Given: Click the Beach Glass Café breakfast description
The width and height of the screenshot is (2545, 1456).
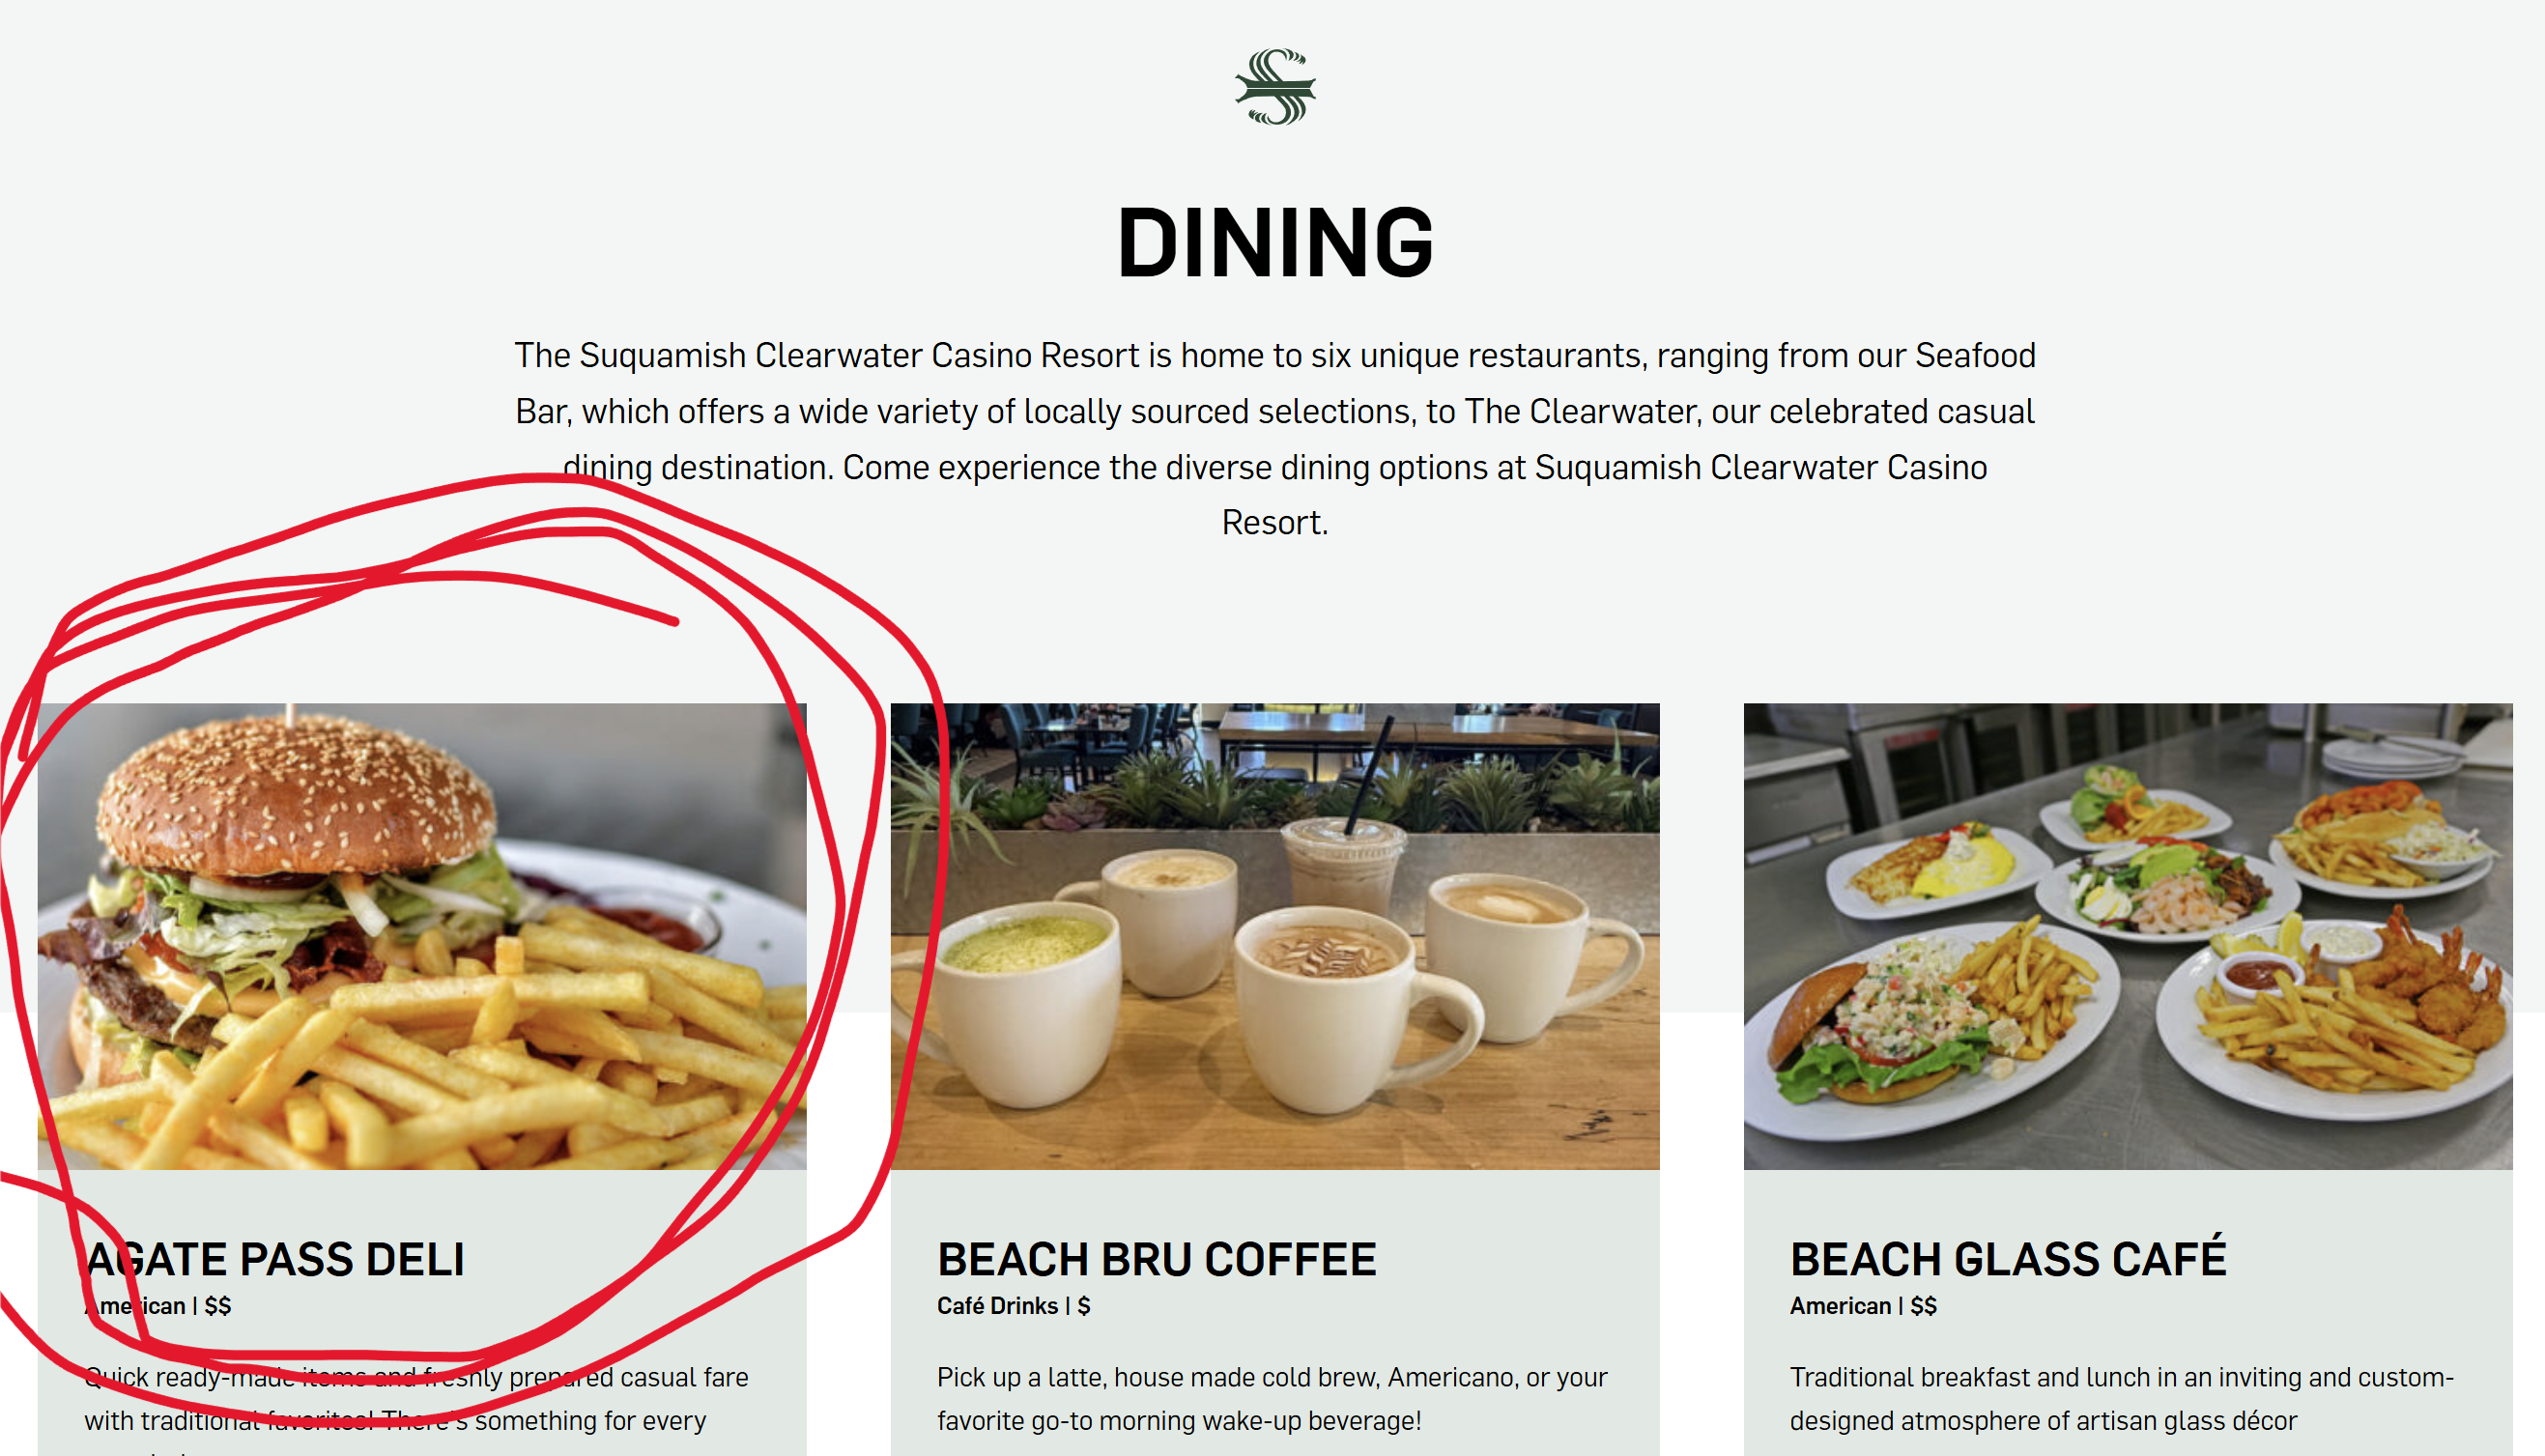Looking at the screenshot, I should (2122, 1398).
